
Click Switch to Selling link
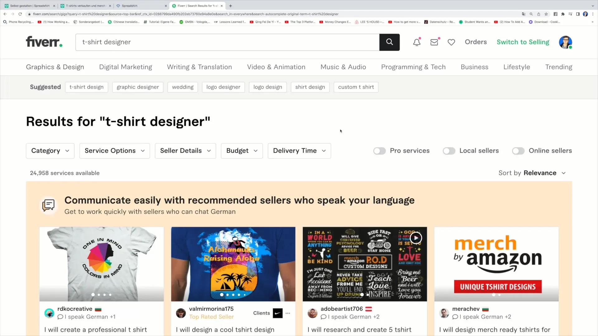click(523, 42)
